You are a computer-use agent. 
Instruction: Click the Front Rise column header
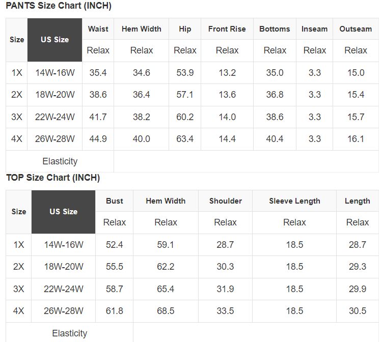pos(227,29)
